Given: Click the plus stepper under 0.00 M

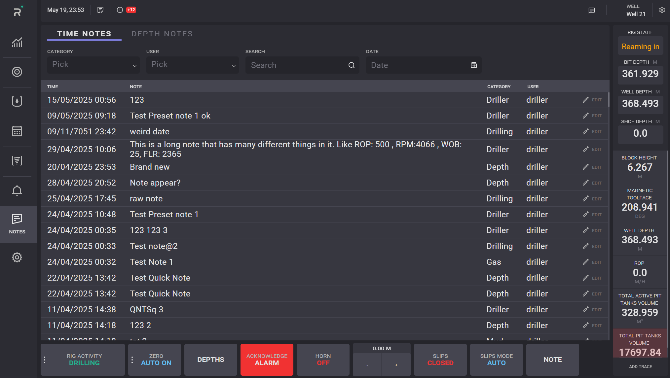Looking at the screenshot, I should point(396,365).
